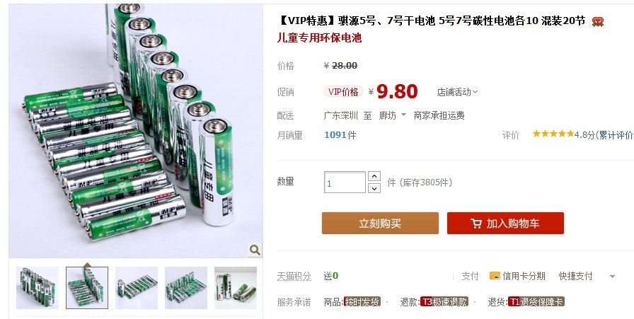Expand the payment methods arrow
This screenshot has width=634, height=319.
612,277
